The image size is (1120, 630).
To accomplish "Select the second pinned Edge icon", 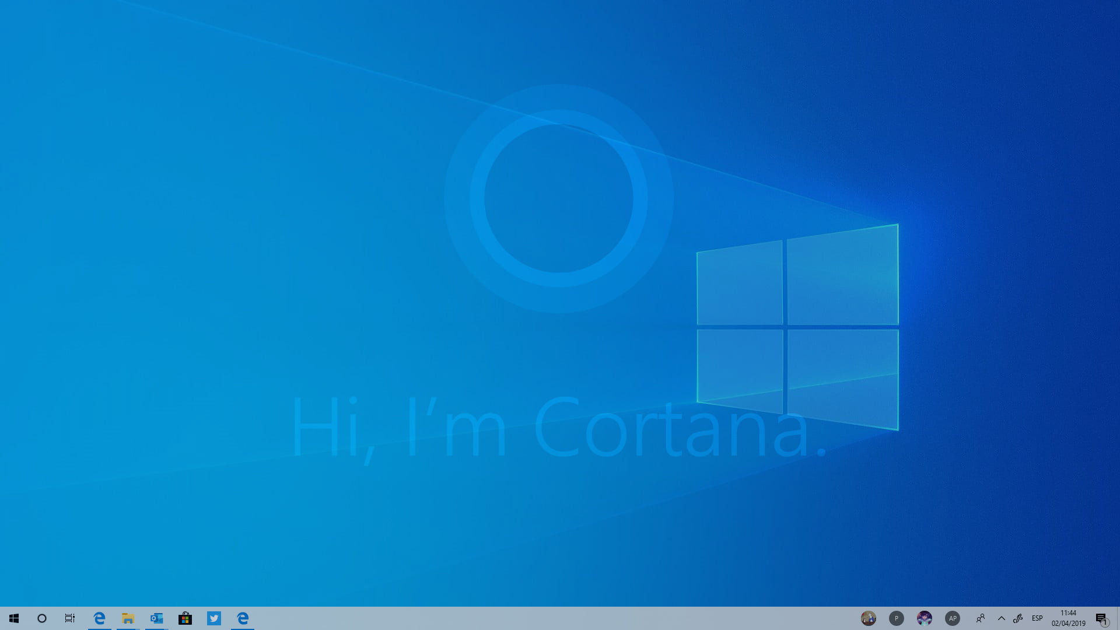I will tap(243, 618).
